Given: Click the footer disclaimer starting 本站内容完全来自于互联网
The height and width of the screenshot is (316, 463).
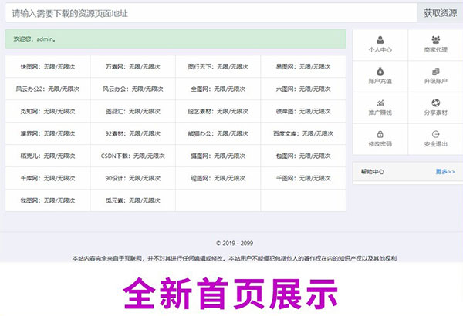Looking at the screenshot, I should [235, 258].
